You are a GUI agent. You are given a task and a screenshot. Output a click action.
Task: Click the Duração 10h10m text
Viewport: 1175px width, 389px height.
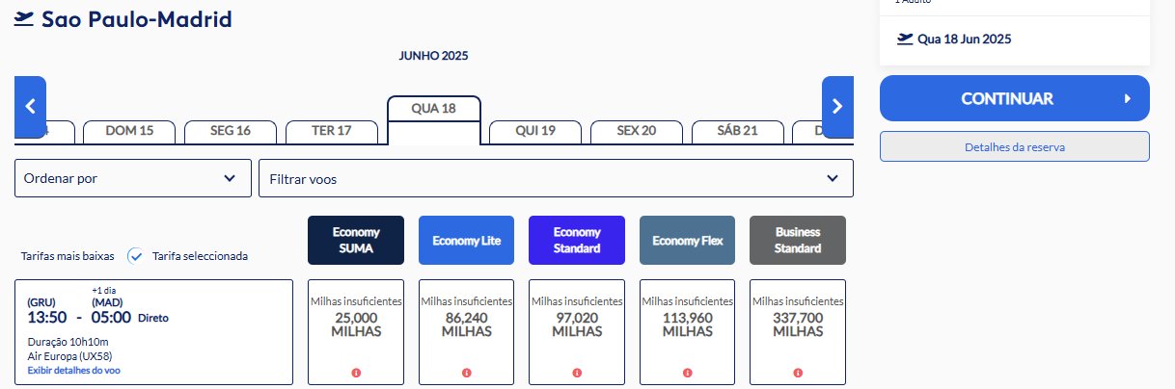(x=68, y=341)
